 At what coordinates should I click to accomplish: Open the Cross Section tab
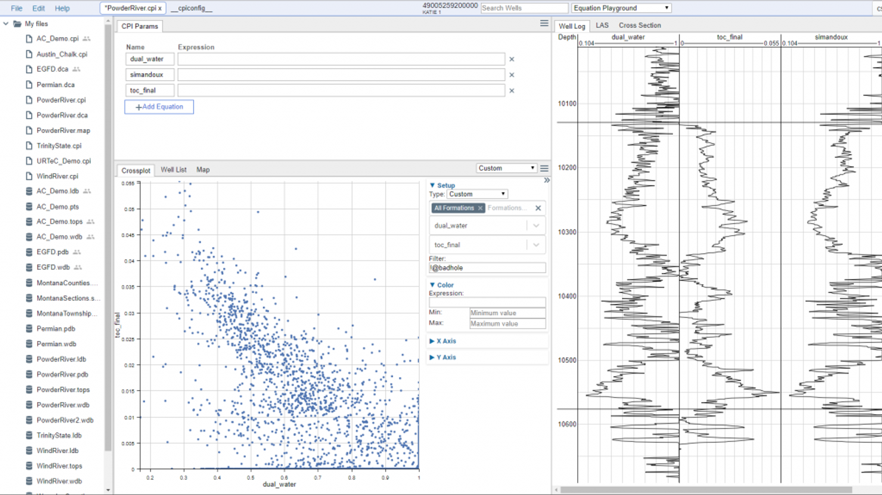coord(640,25)
